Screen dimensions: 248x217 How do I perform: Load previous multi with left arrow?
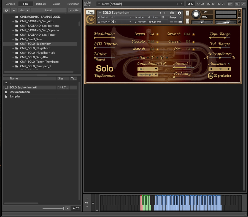click(x=177, y=4)
